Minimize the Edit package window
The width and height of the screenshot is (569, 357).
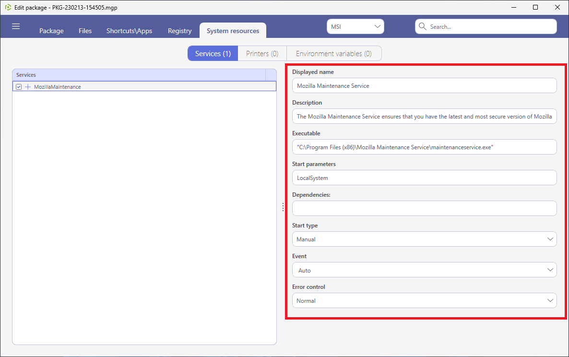click(514, 7)
